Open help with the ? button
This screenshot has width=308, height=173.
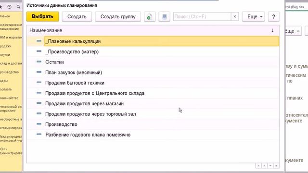pos(273,16)
